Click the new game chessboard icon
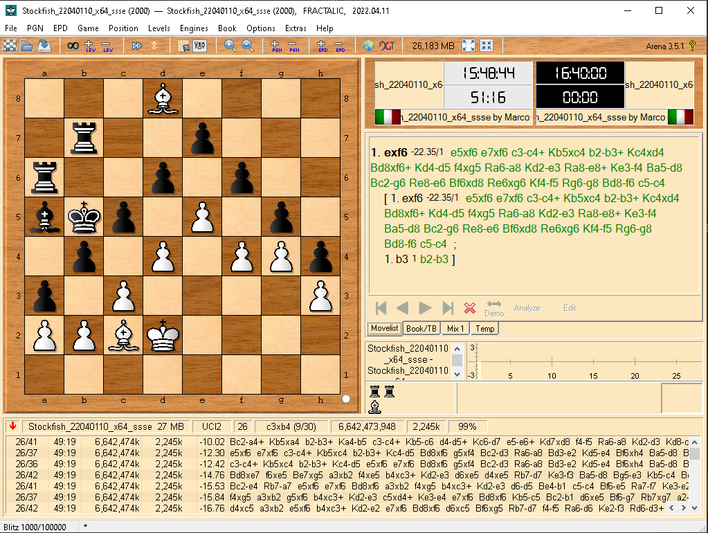708x533 pixels. pyautogui.click(x=10, y=46)
